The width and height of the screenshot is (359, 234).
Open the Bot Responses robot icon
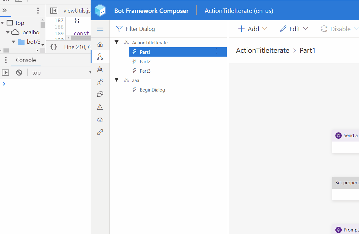100,70
